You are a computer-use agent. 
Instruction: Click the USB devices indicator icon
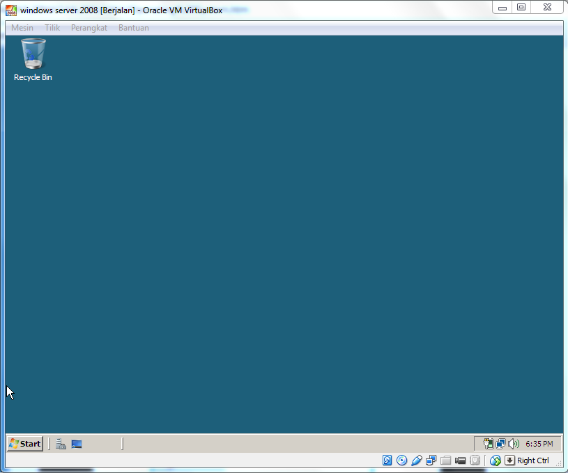pos(417,460)
